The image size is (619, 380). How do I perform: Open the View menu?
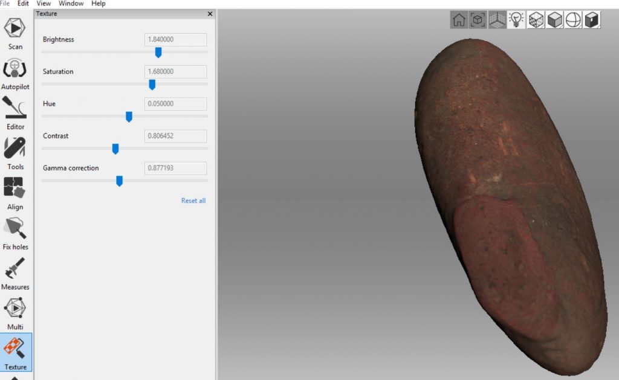[43, 4]
